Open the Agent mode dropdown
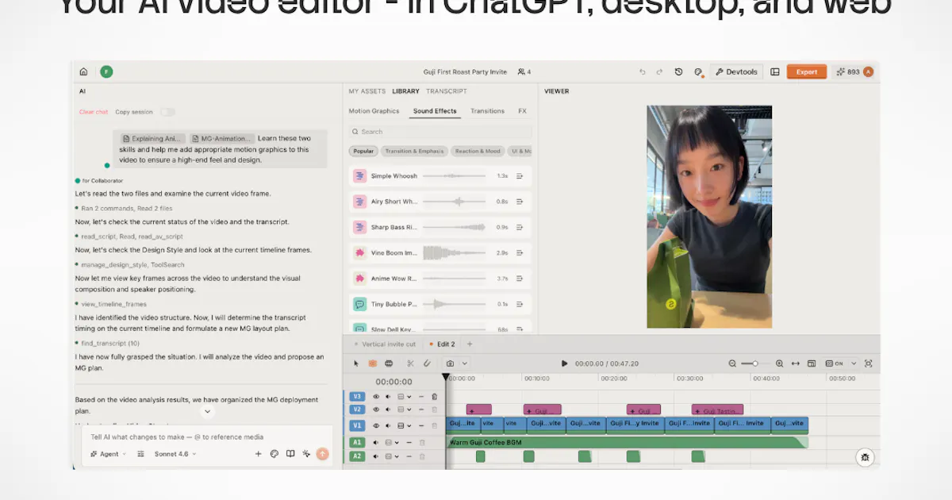 tap(108, 454)
